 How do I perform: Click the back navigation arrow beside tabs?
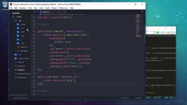(34, 12)
